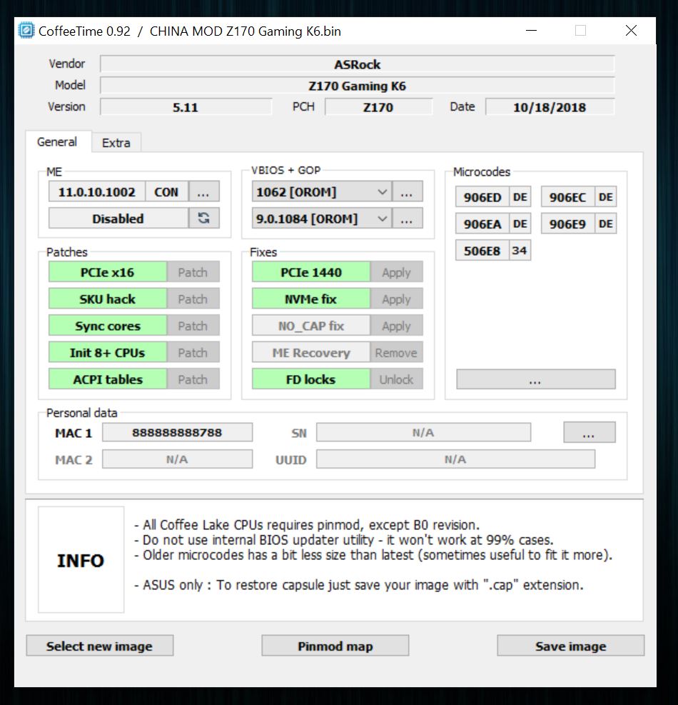Click the PCIe 1440 status label

tap(311, 272)
